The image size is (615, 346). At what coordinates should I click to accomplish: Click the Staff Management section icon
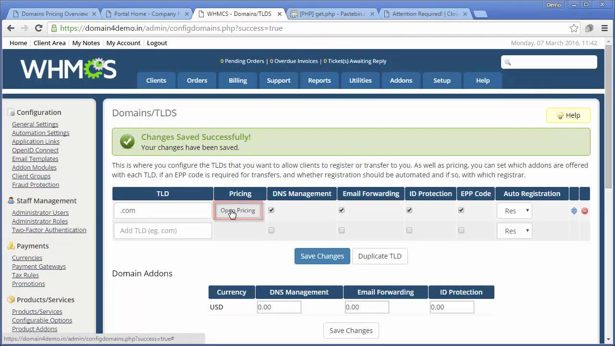pos(11,201)
